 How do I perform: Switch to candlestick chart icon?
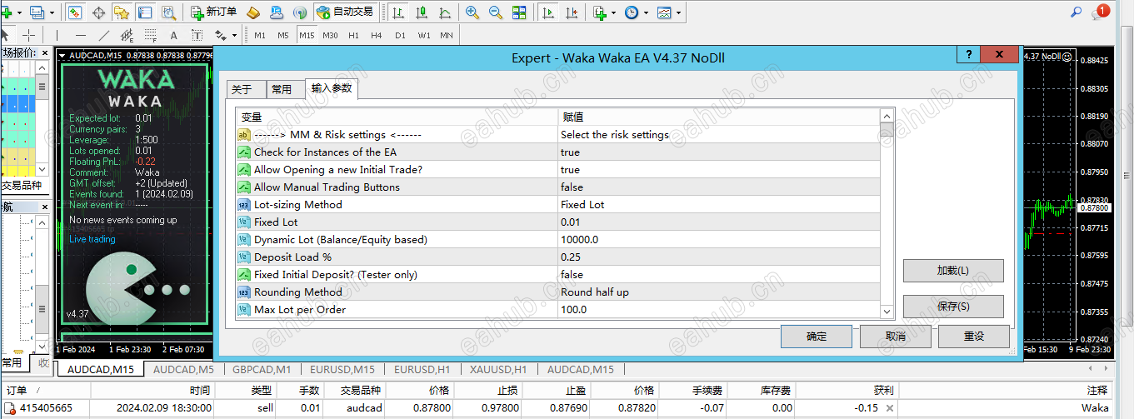click(x=422, y=12)
